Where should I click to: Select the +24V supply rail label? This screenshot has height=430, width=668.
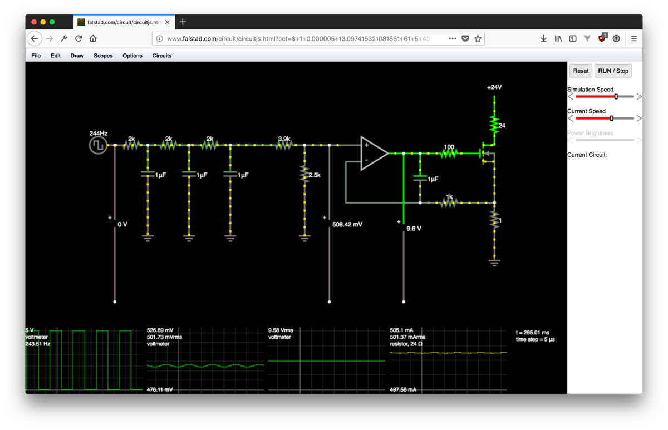pyautogui.click(x=494, y=87)
